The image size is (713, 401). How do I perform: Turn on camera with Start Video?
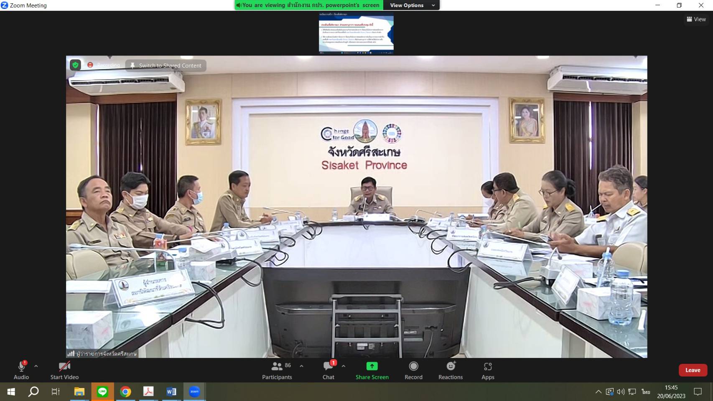(64, 370)
